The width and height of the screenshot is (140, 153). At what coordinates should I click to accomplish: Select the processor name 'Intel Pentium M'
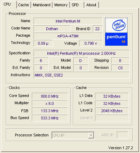(x=68, y=21)
